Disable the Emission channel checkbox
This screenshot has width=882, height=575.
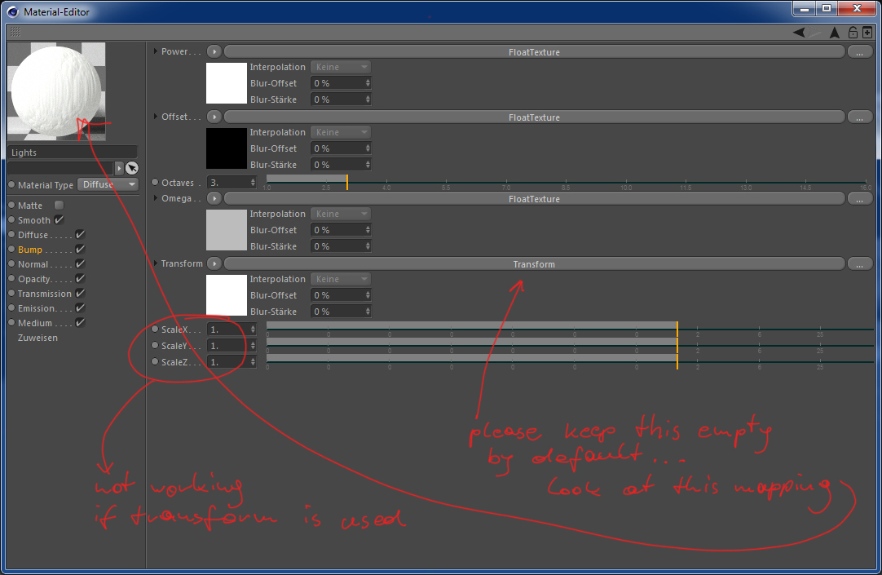tap(80, 307)
